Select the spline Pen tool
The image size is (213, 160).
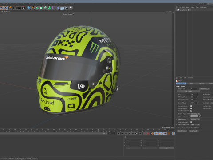tap(33, 8)
